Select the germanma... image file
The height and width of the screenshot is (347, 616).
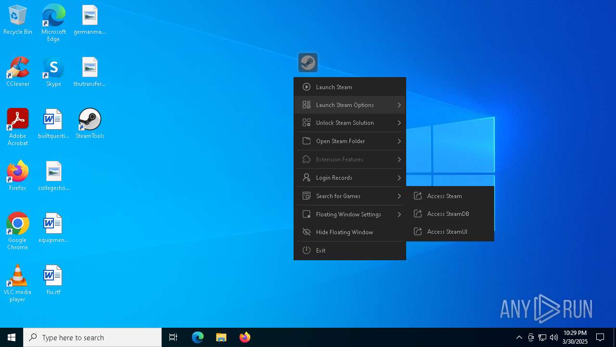(90, 20)
